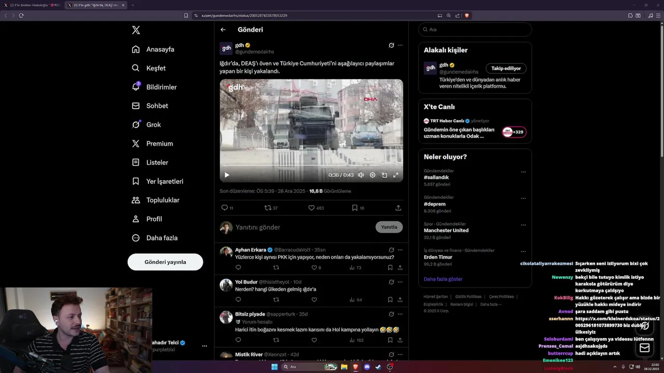Open Windows Start menu

274,367
